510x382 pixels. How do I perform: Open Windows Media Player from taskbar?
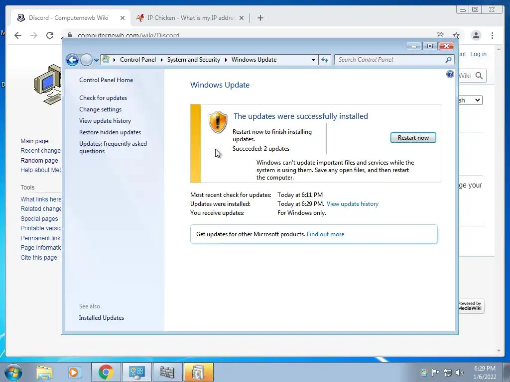[74, 372]
